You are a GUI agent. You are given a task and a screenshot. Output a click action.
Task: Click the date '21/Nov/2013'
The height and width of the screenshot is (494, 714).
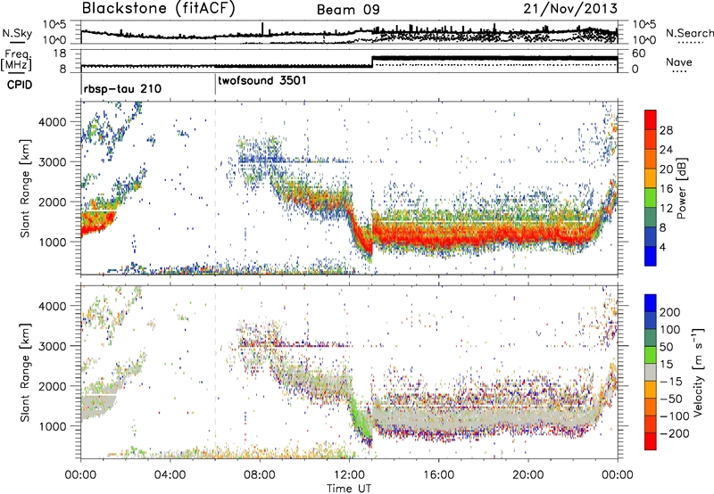[x=570, y=9]
